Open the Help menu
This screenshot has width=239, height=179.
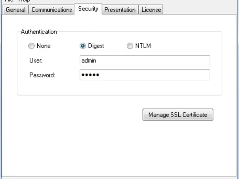24,1
